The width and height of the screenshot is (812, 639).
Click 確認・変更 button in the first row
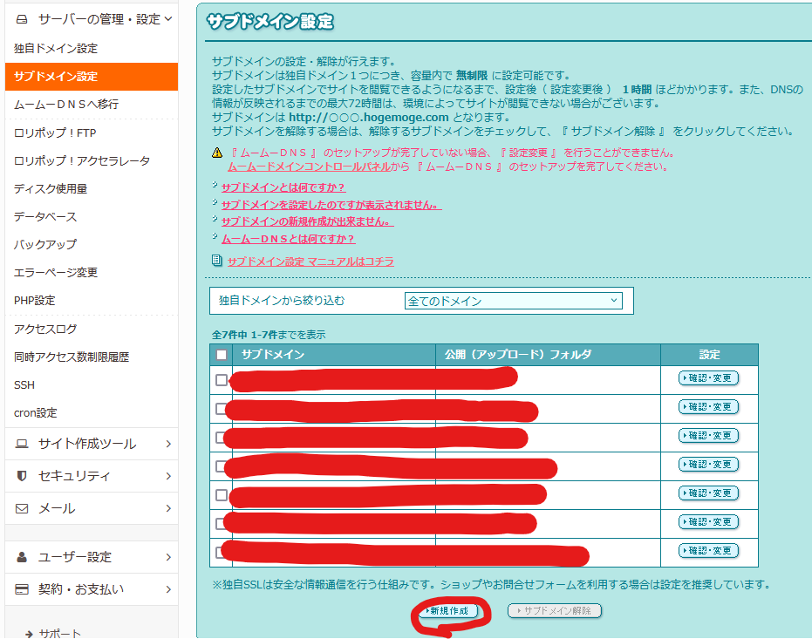708,378
